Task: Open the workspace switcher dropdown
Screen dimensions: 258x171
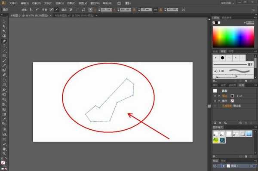Action: pyautogui.click(x=228, y=3)
